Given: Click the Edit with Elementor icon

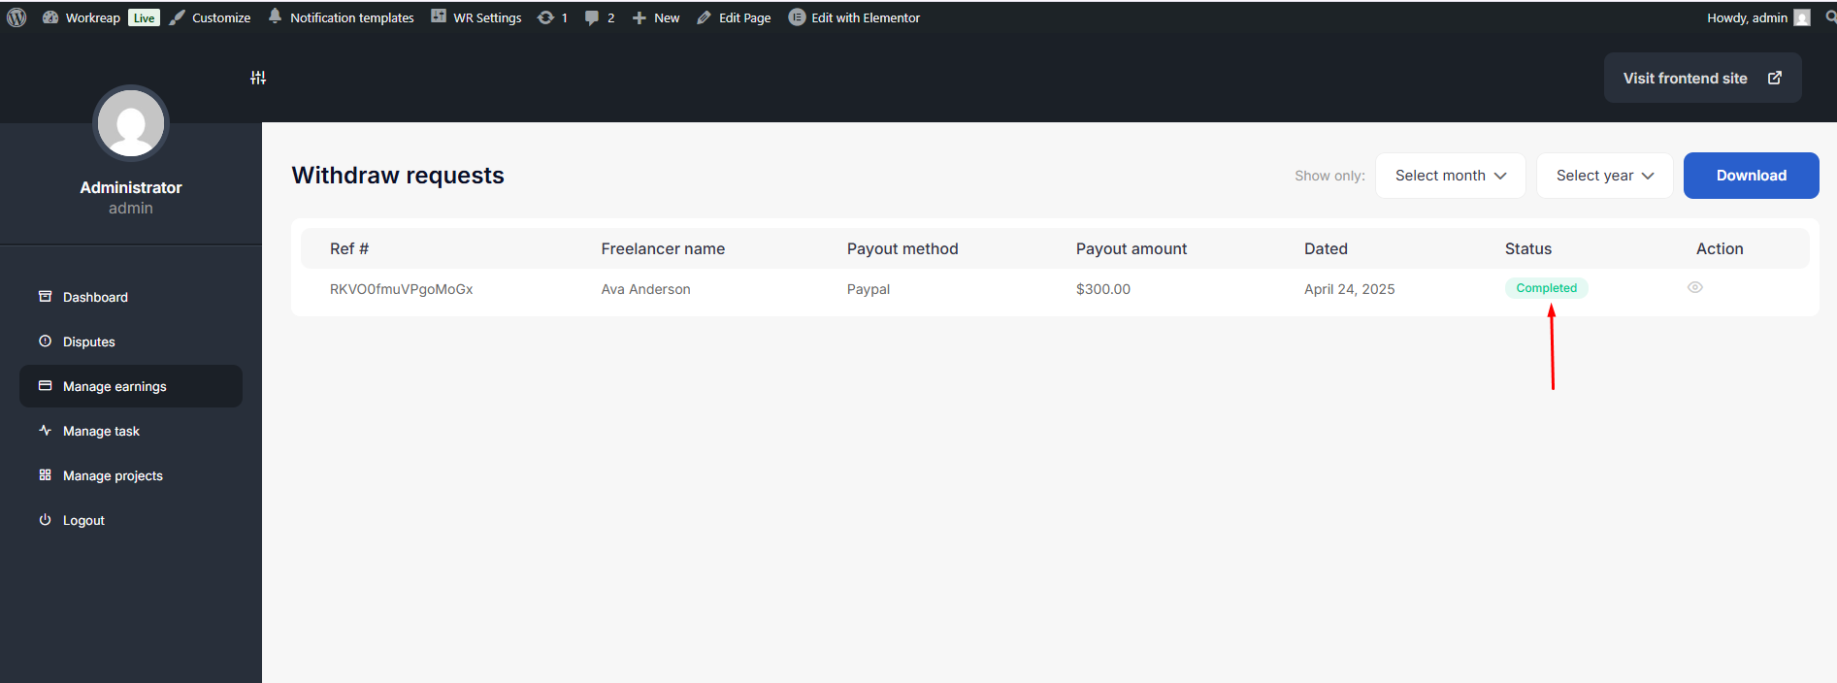Looking at the screenshot, I should [797, 17].
